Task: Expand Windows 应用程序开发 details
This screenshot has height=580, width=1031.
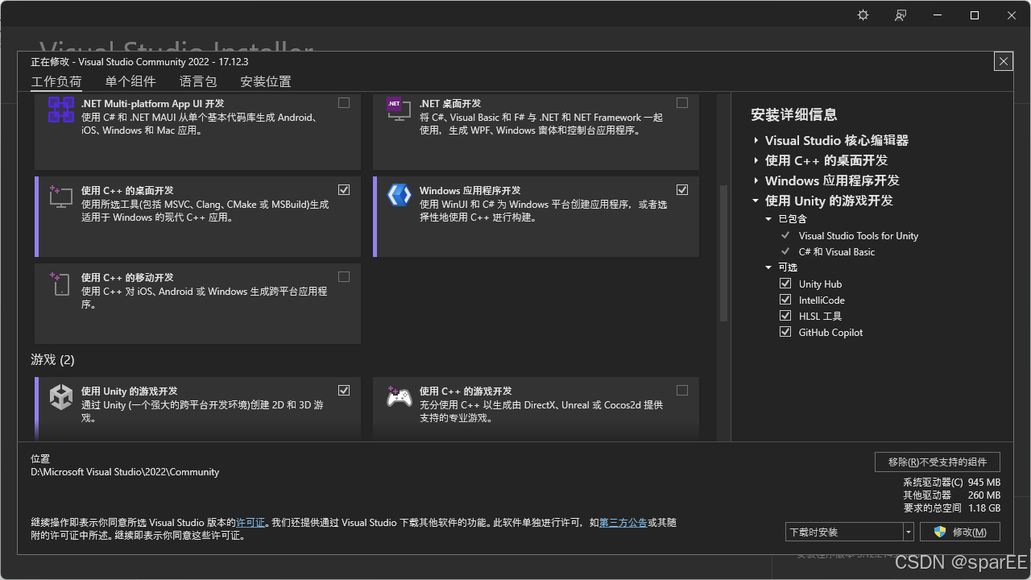Action: 756,180
